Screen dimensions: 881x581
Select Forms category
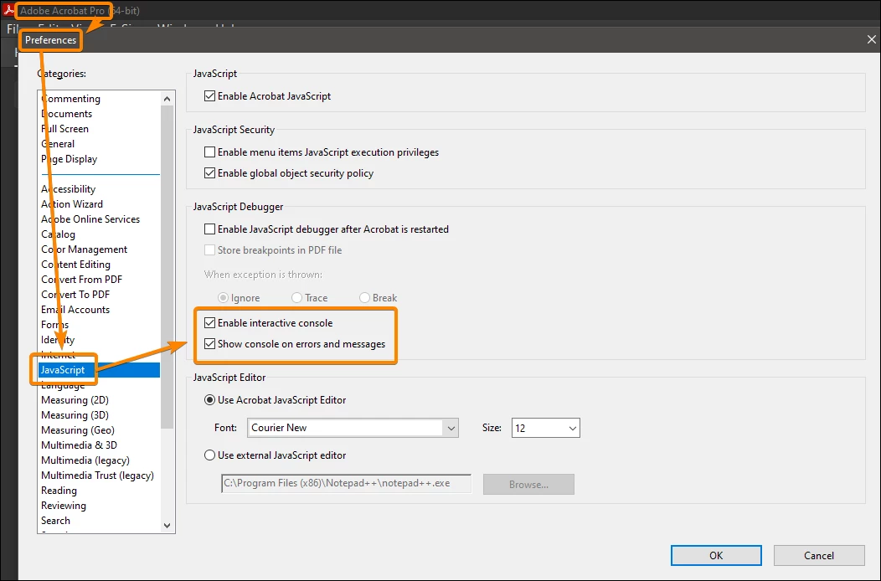pos(54,325)
